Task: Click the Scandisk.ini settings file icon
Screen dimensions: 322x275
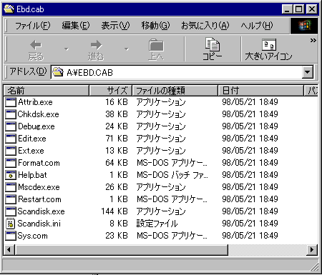Action: pyautogui.click(x=11, y=224)
